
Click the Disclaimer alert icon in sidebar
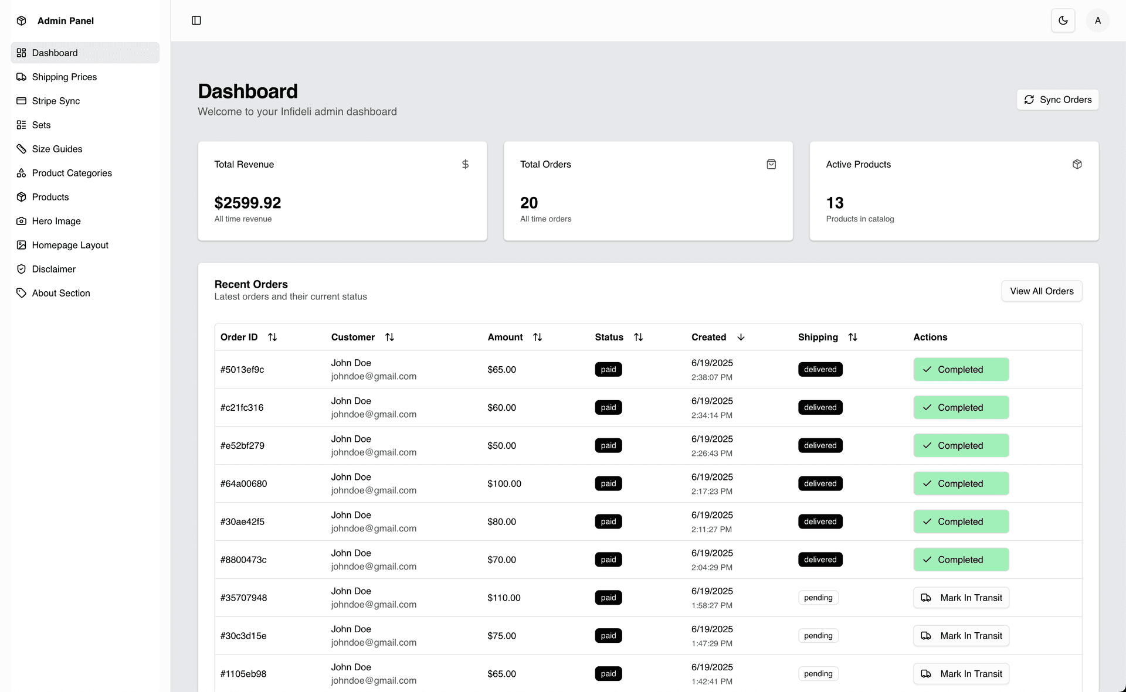tap(22, 269)
